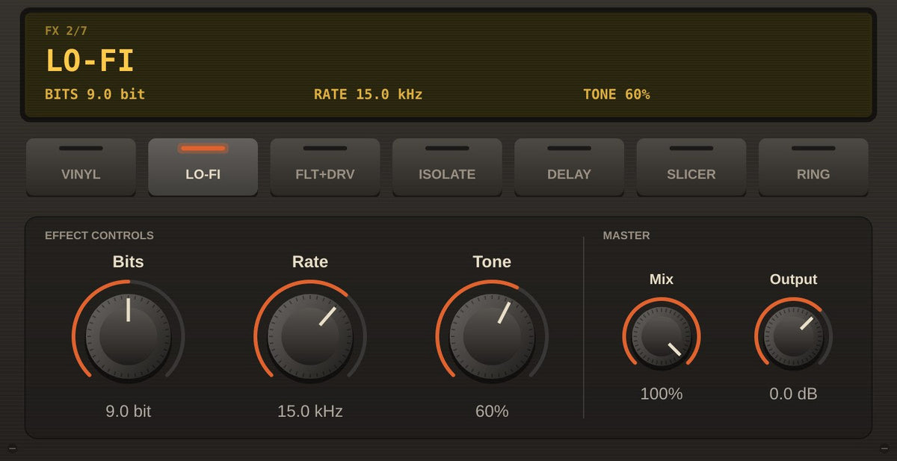The width and height of the screenshot is (897, 461).
Task: Click the Rate knob
Action: pos(310,335)
